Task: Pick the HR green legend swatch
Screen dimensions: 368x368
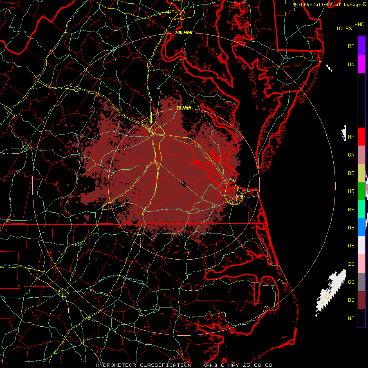Action: pyautogui.click(x=361, y=191)
